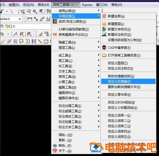The width and height of the screenshot is (159, 156).
Task: Expand the 计算工具(J) submenu
Action: pos(76,82)
